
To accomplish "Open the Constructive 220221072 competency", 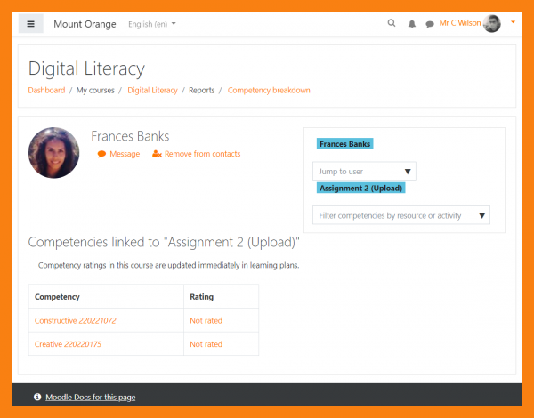I will pos(76,320).
